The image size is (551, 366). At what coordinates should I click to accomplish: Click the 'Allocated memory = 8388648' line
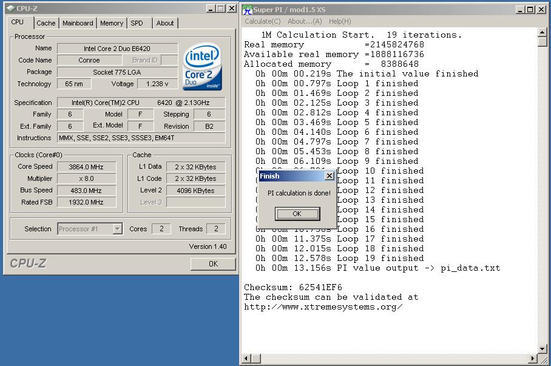(x=331, y=64)
